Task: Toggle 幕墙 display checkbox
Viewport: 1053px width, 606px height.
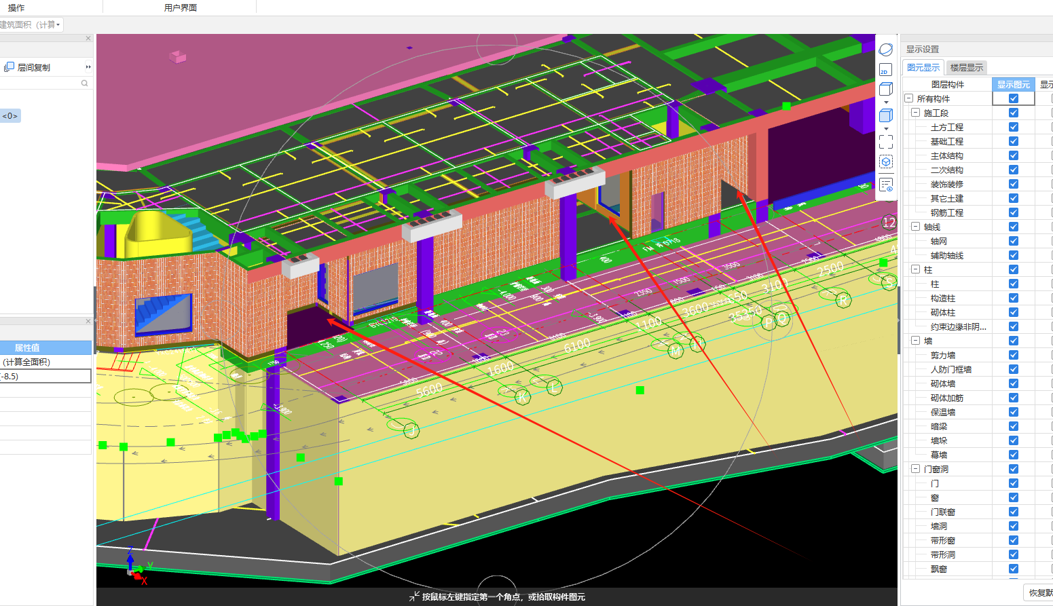Action: (x=1014, y=455)
